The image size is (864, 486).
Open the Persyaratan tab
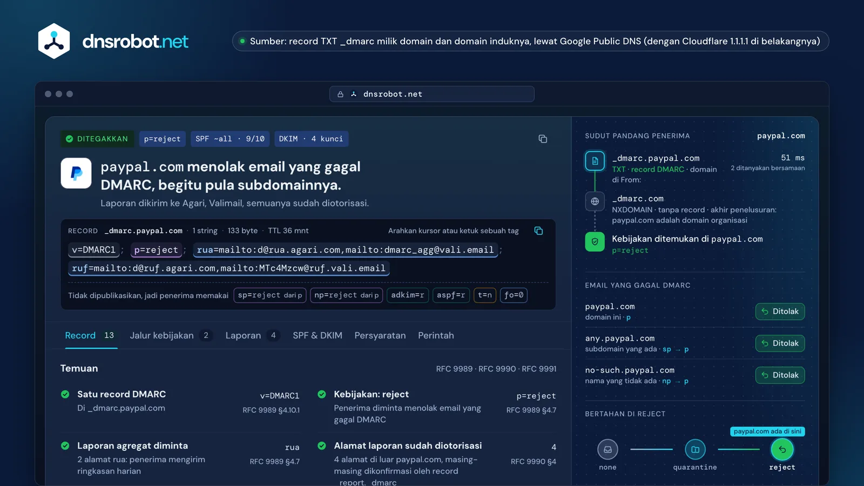(380, 335)
